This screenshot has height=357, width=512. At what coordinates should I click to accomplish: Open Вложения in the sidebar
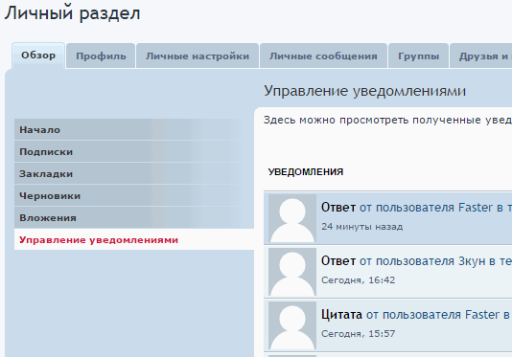pos(134,217)
